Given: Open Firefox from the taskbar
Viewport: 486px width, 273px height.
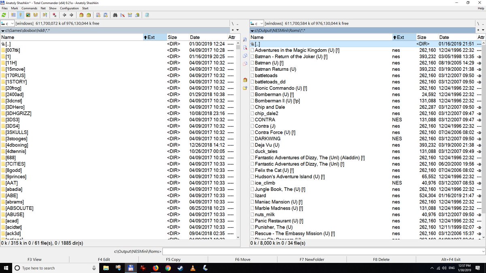Looking at the screenshot, I should (x=156, y=268).
